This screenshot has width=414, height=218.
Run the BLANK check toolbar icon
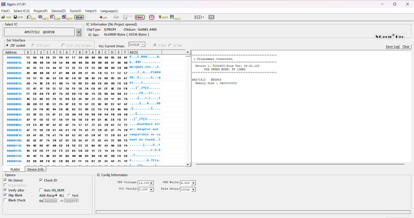point(56,17)
